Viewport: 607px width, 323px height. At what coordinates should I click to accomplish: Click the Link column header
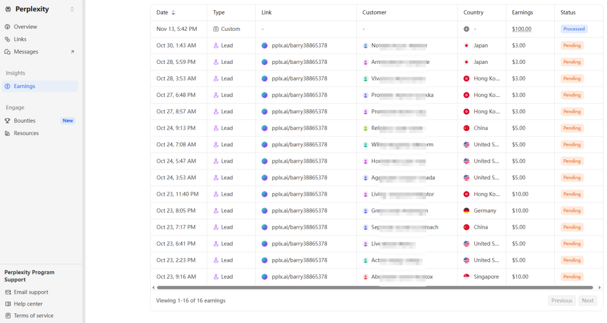click(x=266, y=12)
